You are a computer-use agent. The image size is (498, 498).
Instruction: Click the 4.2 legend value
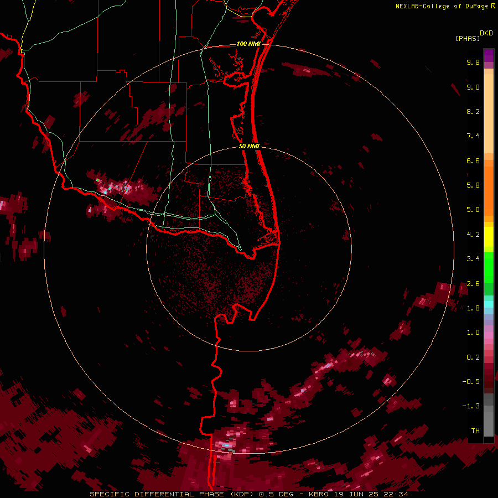[473, 235]
